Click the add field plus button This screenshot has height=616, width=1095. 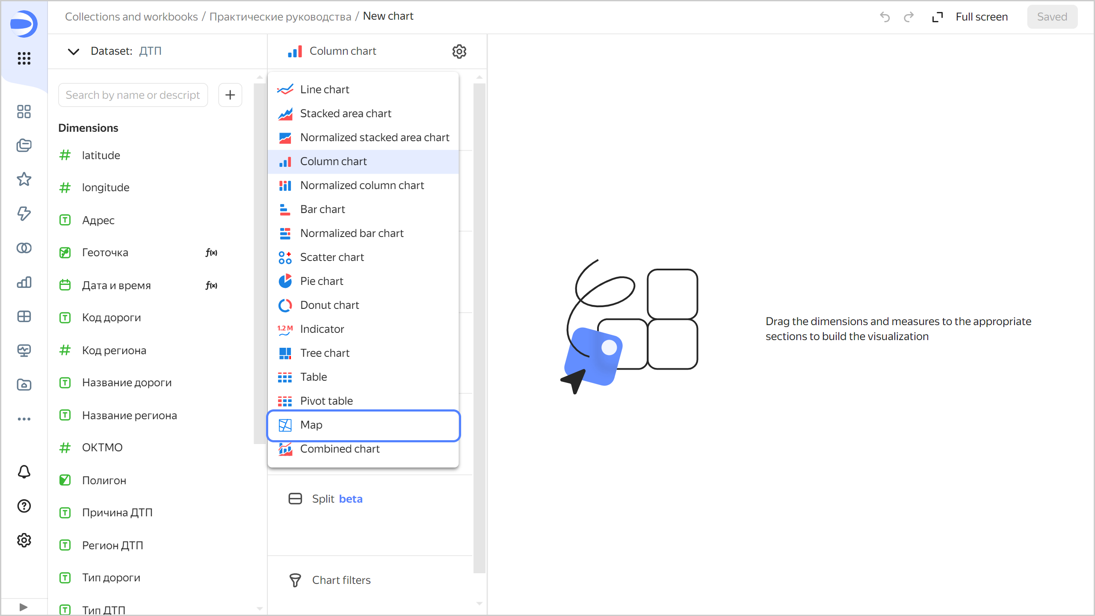[230, 95]
